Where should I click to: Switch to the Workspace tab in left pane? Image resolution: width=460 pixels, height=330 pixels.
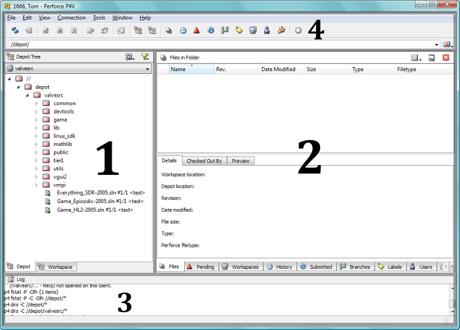(56, 267)
